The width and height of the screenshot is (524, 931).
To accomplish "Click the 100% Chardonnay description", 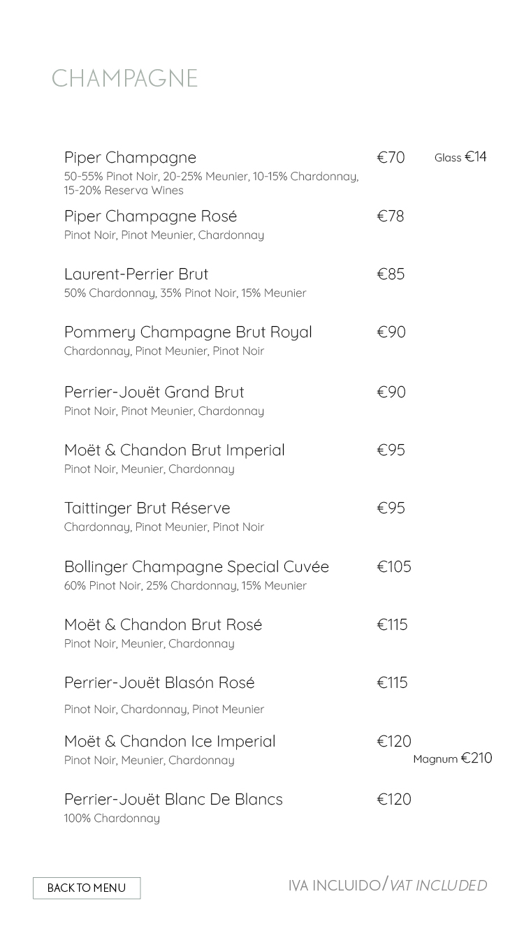I will tap(112, 818).
